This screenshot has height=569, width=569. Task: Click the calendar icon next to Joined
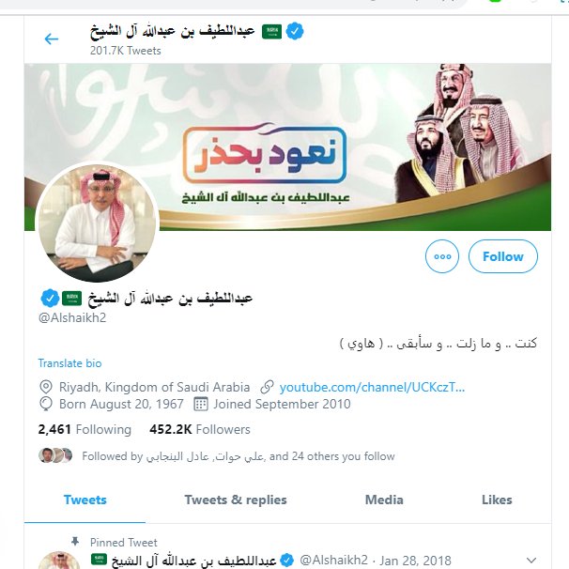(x=201, y=405)
